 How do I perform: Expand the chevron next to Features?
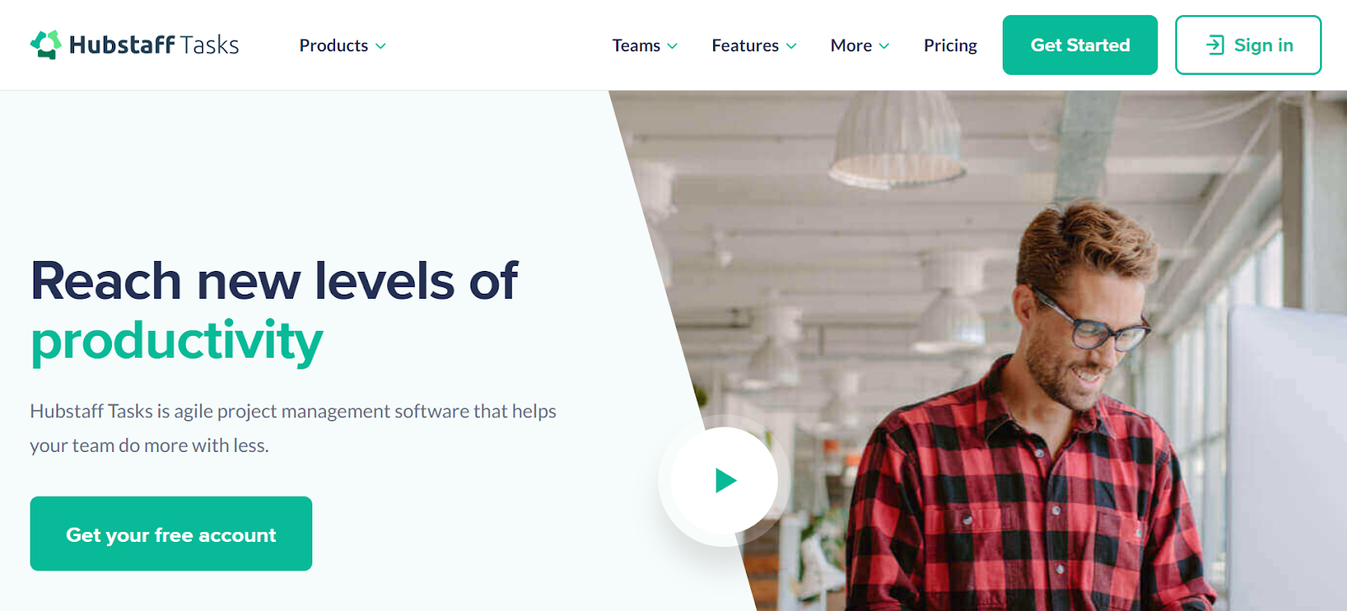(x=791, y=46)
